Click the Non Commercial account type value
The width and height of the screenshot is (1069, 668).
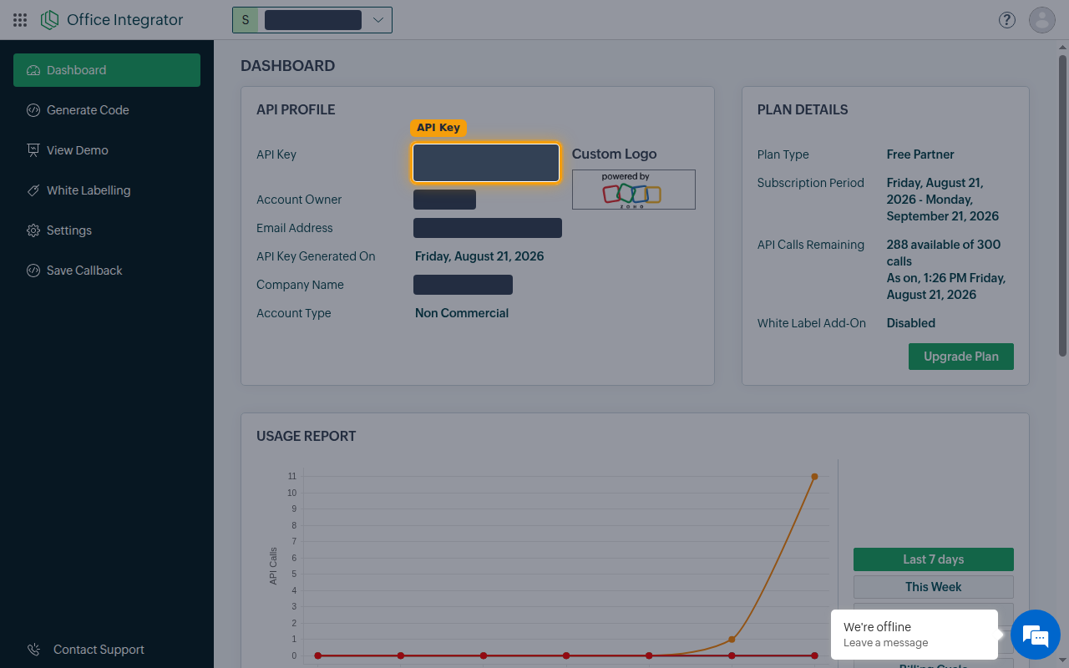click(x=462, y=313)
